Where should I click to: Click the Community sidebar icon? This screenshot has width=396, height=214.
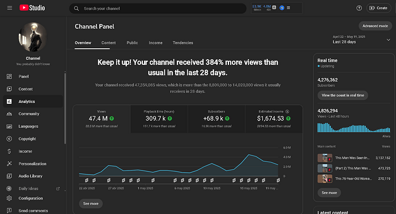click(x=9, y=114)
